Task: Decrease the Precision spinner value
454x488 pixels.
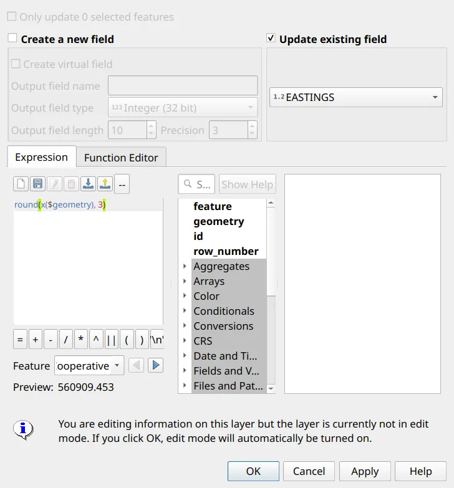Action: tap(252, 134)
